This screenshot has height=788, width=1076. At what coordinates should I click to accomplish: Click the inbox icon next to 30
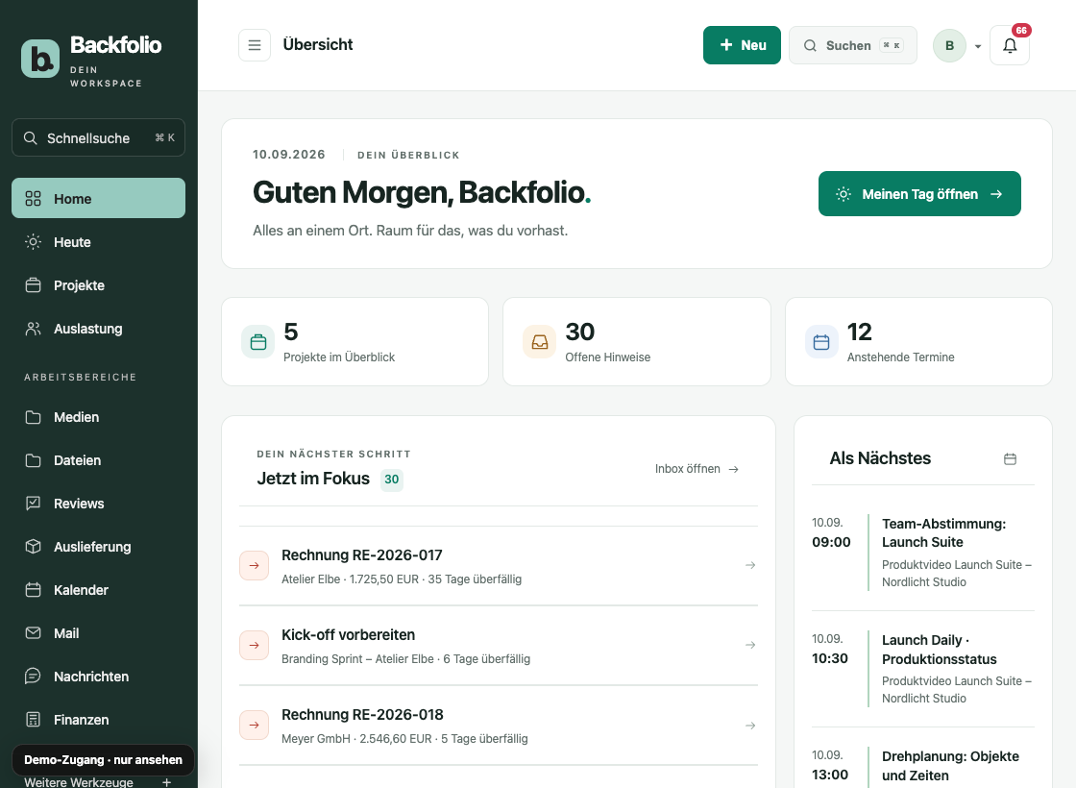click(539, 342)
